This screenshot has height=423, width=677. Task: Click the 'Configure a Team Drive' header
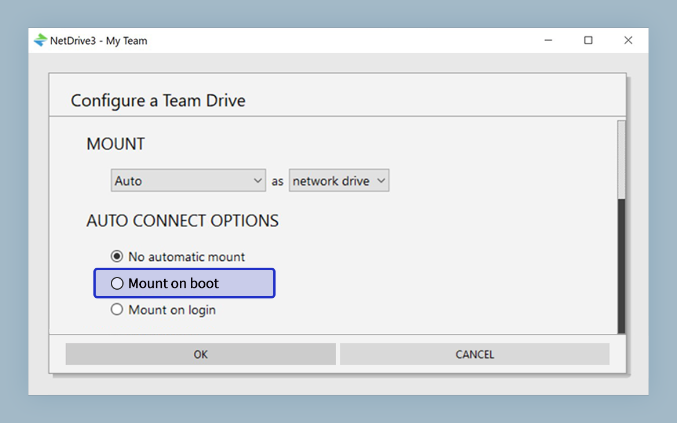click(158, 100)
